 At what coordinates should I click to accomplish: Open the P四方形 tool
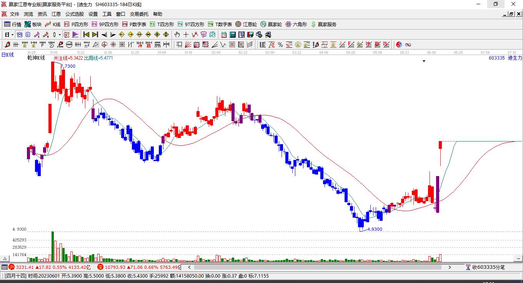pos(76,24)
